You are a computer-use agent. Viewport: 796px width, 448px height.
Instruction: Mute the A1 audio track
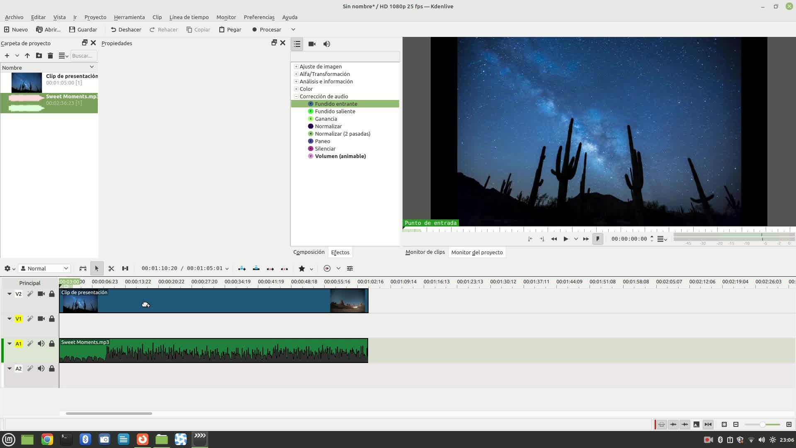click(41, 343)
